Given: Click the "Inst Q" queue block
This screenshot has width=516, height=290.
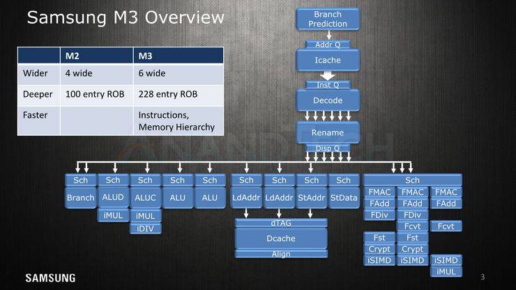Looking at the screenshot, I should [328, 85].
